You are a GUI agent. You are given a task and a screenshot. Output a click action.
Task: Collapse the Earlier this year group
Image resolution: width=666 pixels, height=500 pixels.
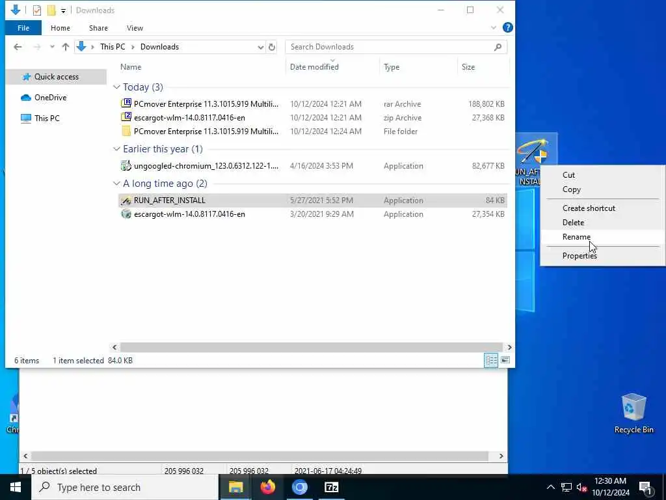point(116,149)
